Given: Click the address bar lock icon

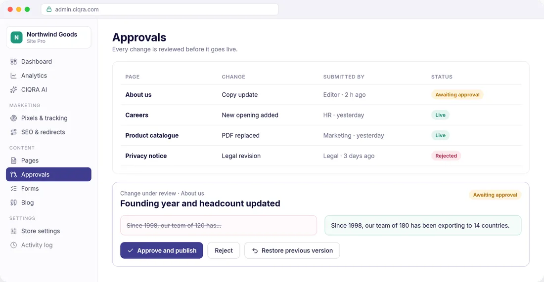Looking at the screenshot, I should coord(49,9).
